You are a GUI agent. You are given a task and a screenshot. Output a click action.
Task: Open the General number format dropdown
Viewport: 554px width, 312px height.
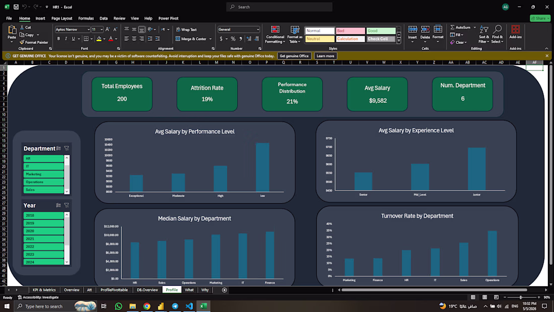coord(257,30)
